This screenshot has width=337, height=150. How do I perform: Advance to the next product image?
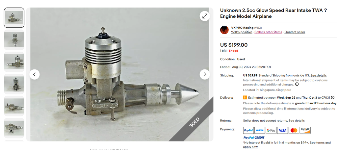(205, 74)
